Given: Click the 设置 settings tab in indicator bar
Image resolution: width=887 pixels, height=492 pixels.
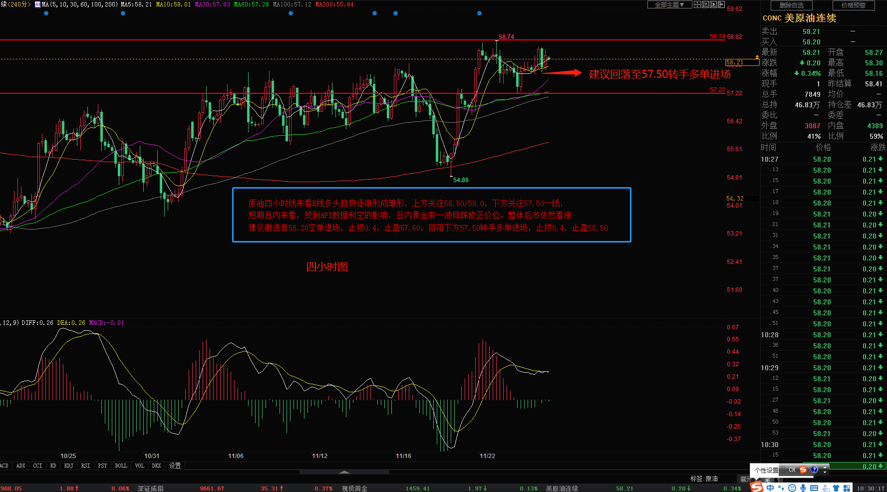Looking at the screenshot, I should pos(175,466).
